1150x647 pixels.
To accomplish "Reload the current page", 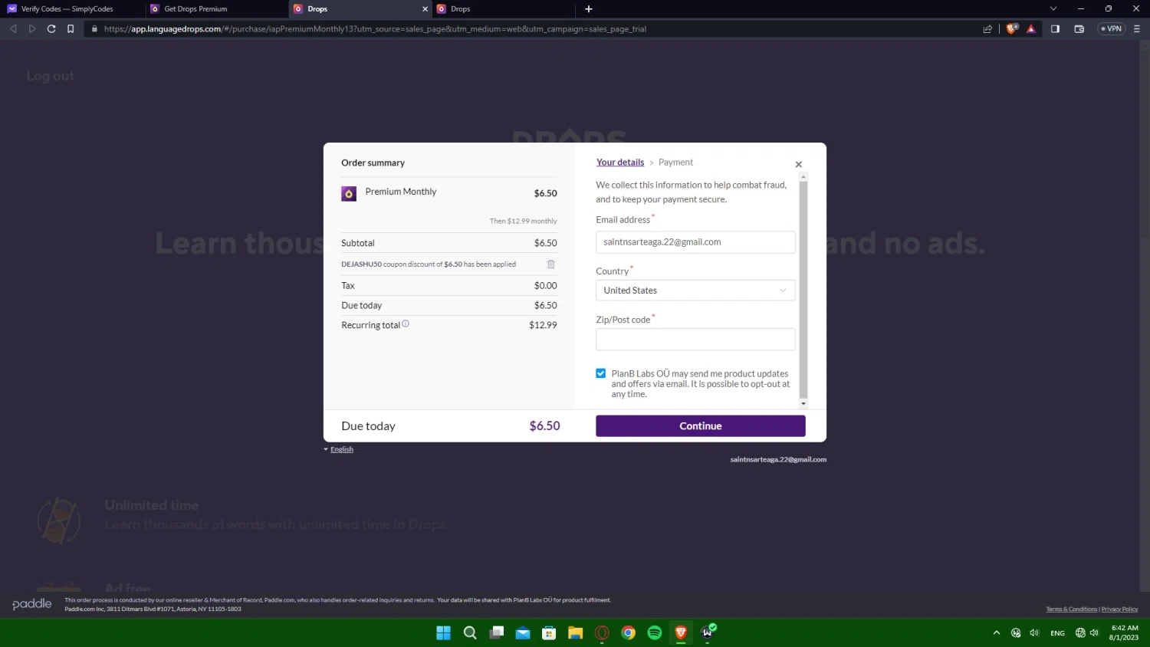I will (x=51, y=29).
